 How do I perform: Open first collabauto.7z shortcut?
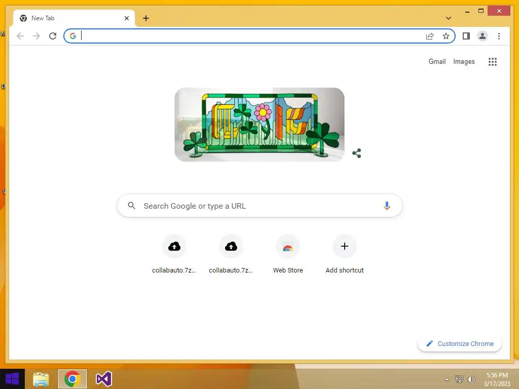(x=174, y=255)
